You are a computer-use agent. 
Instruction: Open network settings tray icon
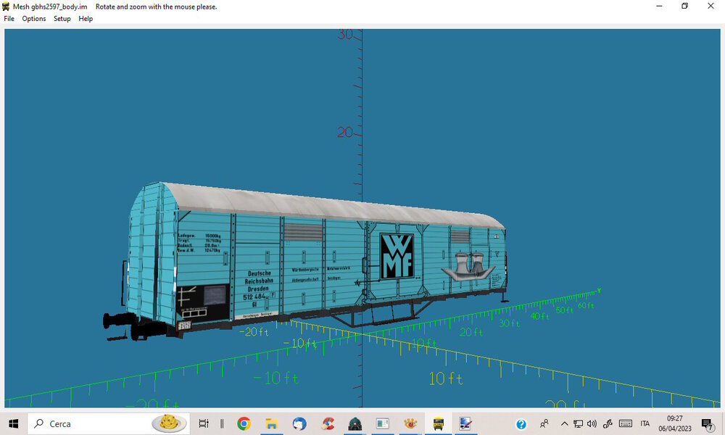pos(578,423)
